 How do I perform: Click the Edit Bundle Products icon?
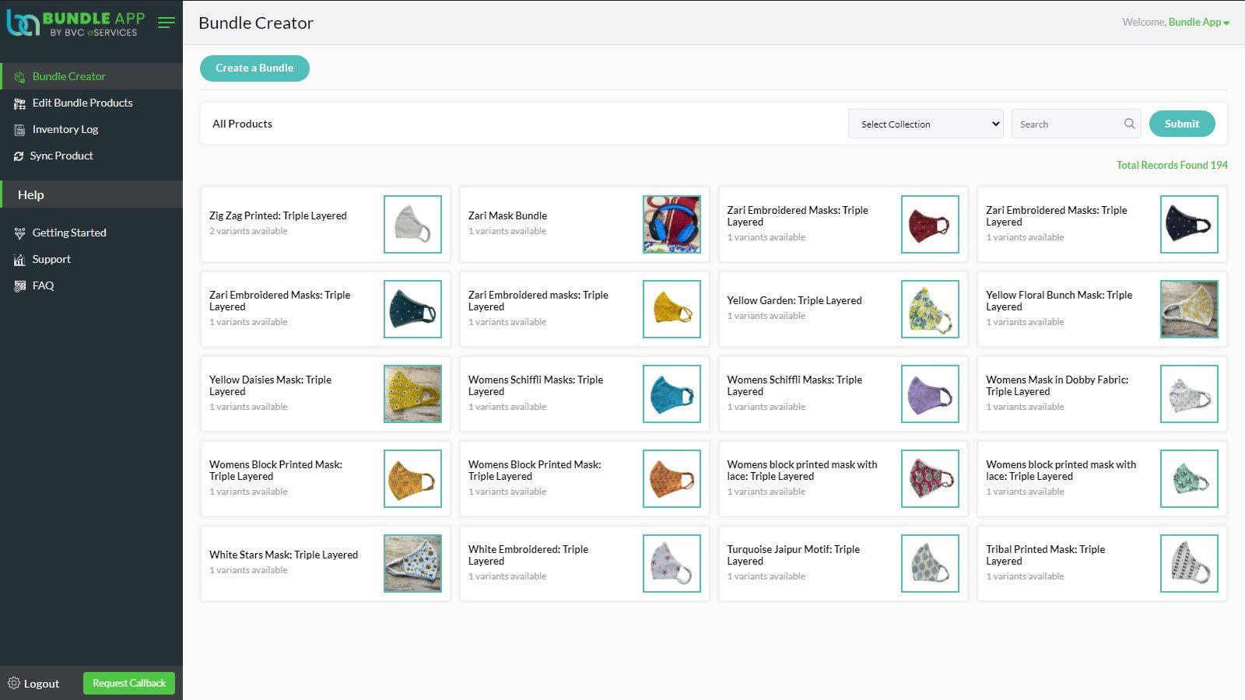pos(19,103)
